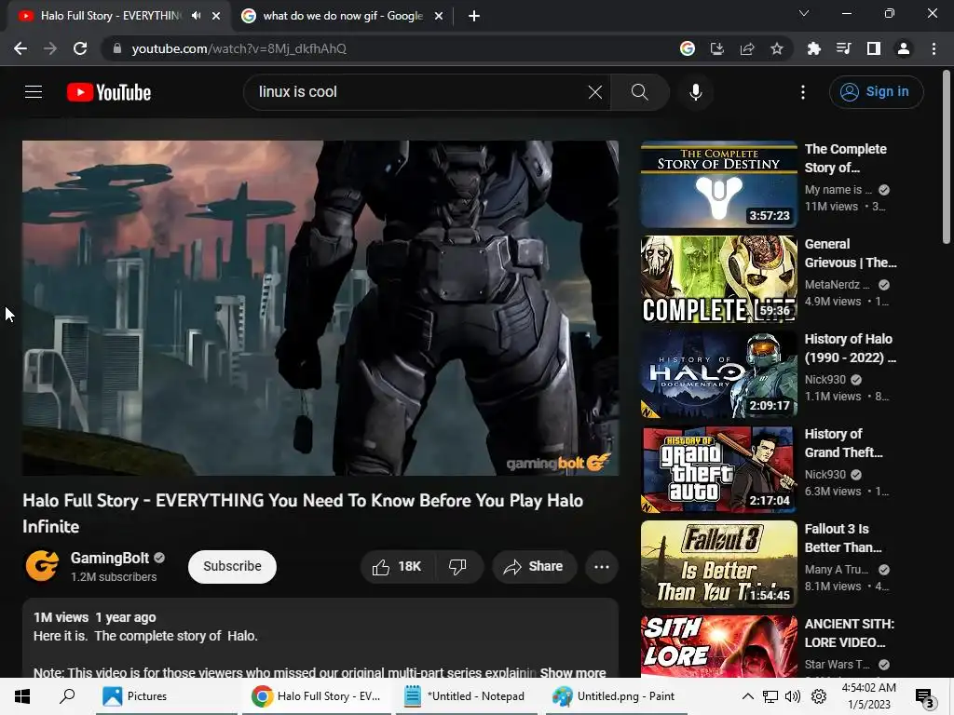Reload the page with refresh icon
The height and width of the screenshot is (715, 954).
click(80, 48)
